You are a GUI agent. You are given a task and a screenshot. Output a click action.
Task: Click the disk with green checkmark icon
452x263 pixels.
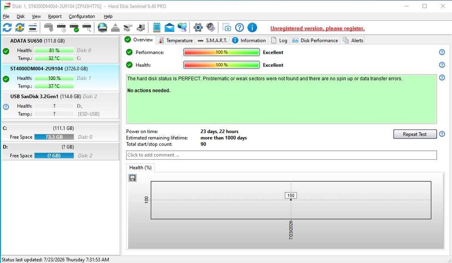coord(74,28)
